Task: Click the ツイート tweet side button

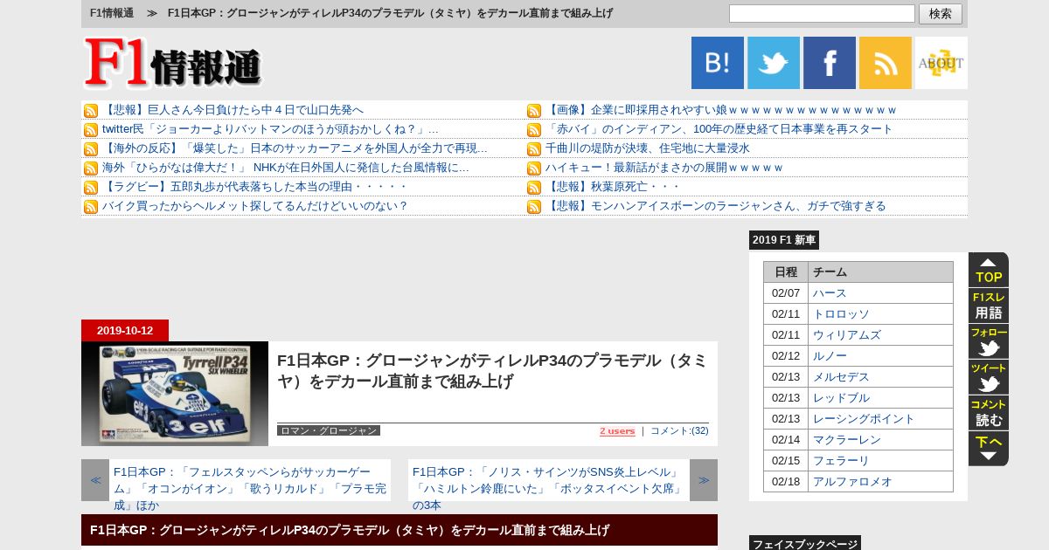Action: pyautogui.click(x=989, y=377)
